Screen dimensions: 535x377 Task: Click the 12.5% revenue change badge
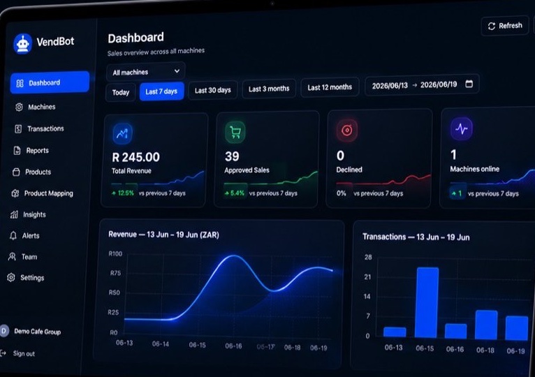tap(123, 193)
